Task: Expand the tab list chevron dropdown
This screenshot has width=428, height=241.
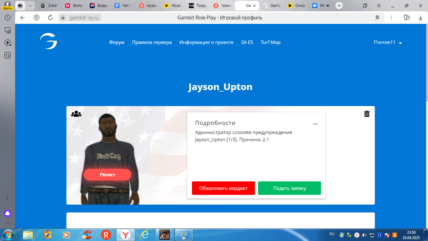Action: pyautogui.click(x=30, y=6)
